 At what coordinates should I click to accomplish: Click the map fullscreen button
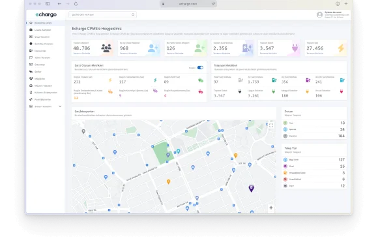click(271, 125)
